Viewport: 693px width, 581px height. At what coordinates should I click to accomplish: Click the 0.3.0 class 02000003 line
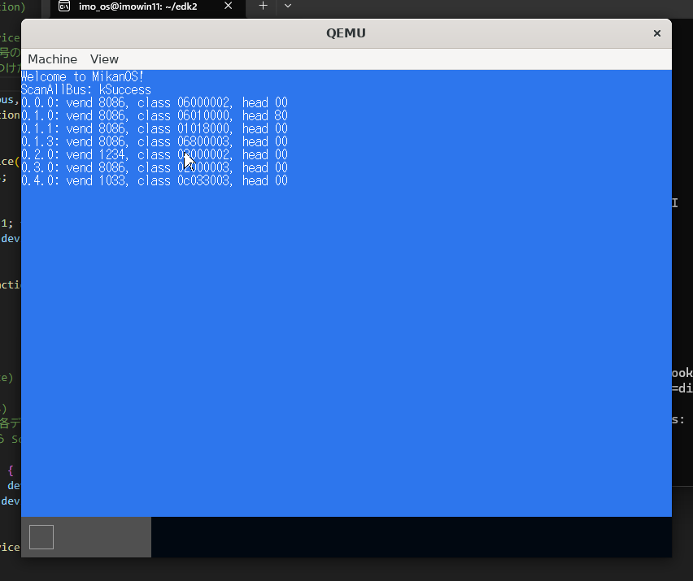154,168
